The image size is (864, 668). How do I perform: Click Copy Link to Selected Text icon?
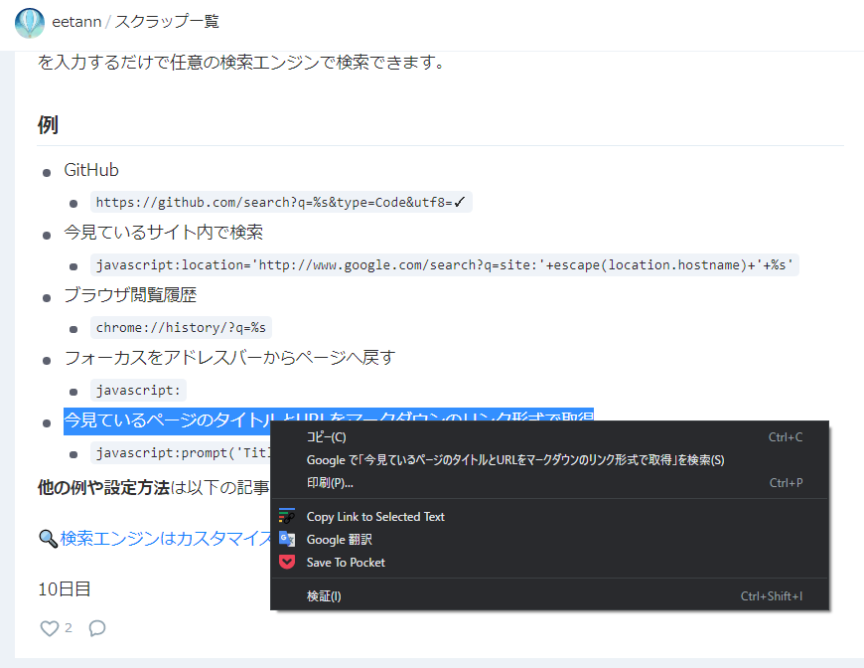click(287, 516)
